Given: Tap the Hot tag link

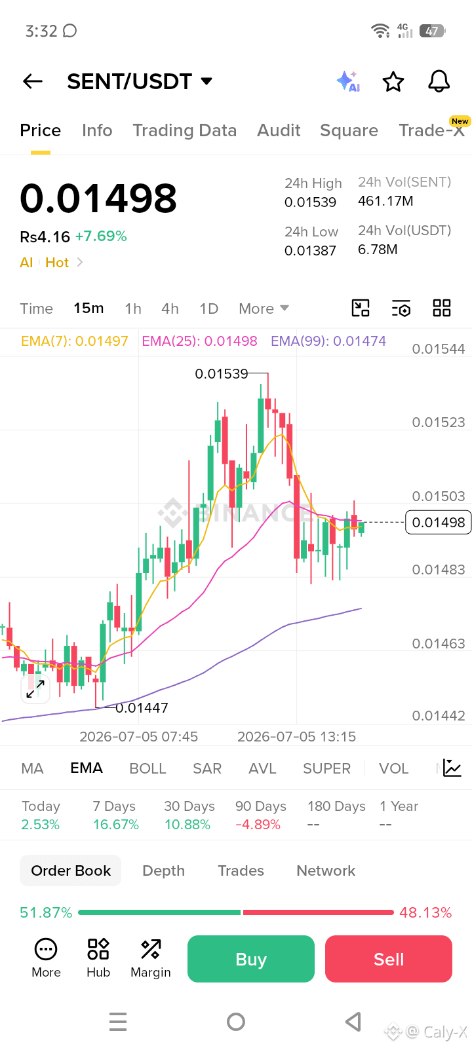Looking at the screenshot, I should 57,263.
